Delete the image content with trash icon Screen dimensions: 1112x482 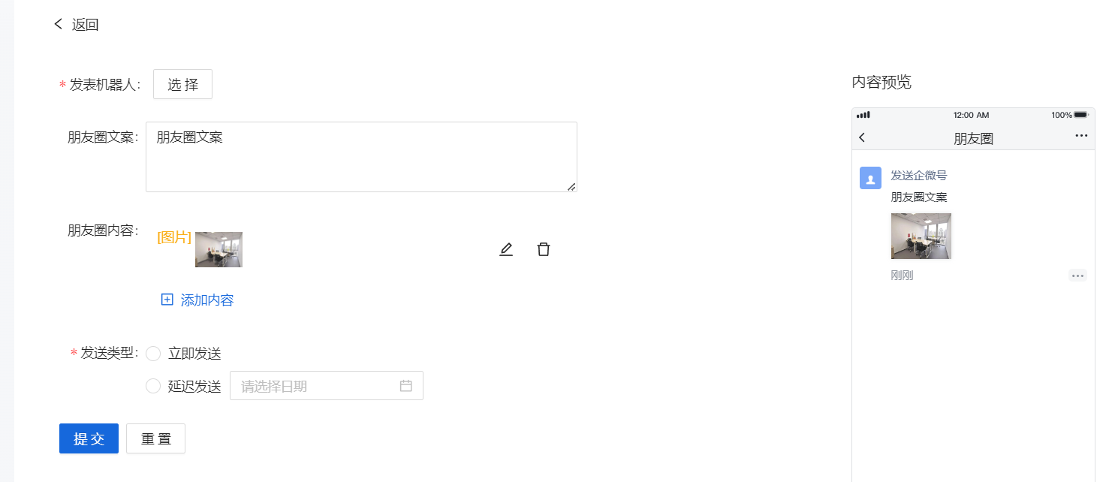[544, 249]
